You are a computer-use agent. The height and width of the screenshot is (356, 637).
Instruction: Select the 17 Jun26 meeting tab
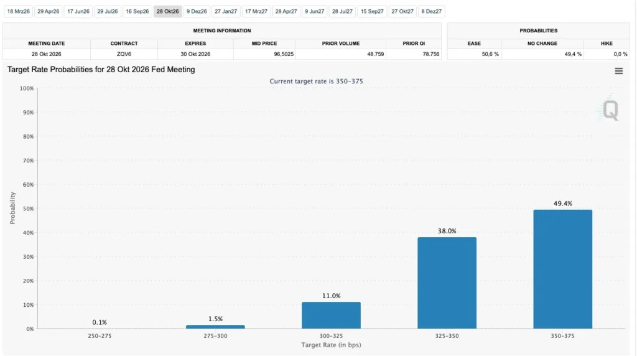[x=78, y=11]
